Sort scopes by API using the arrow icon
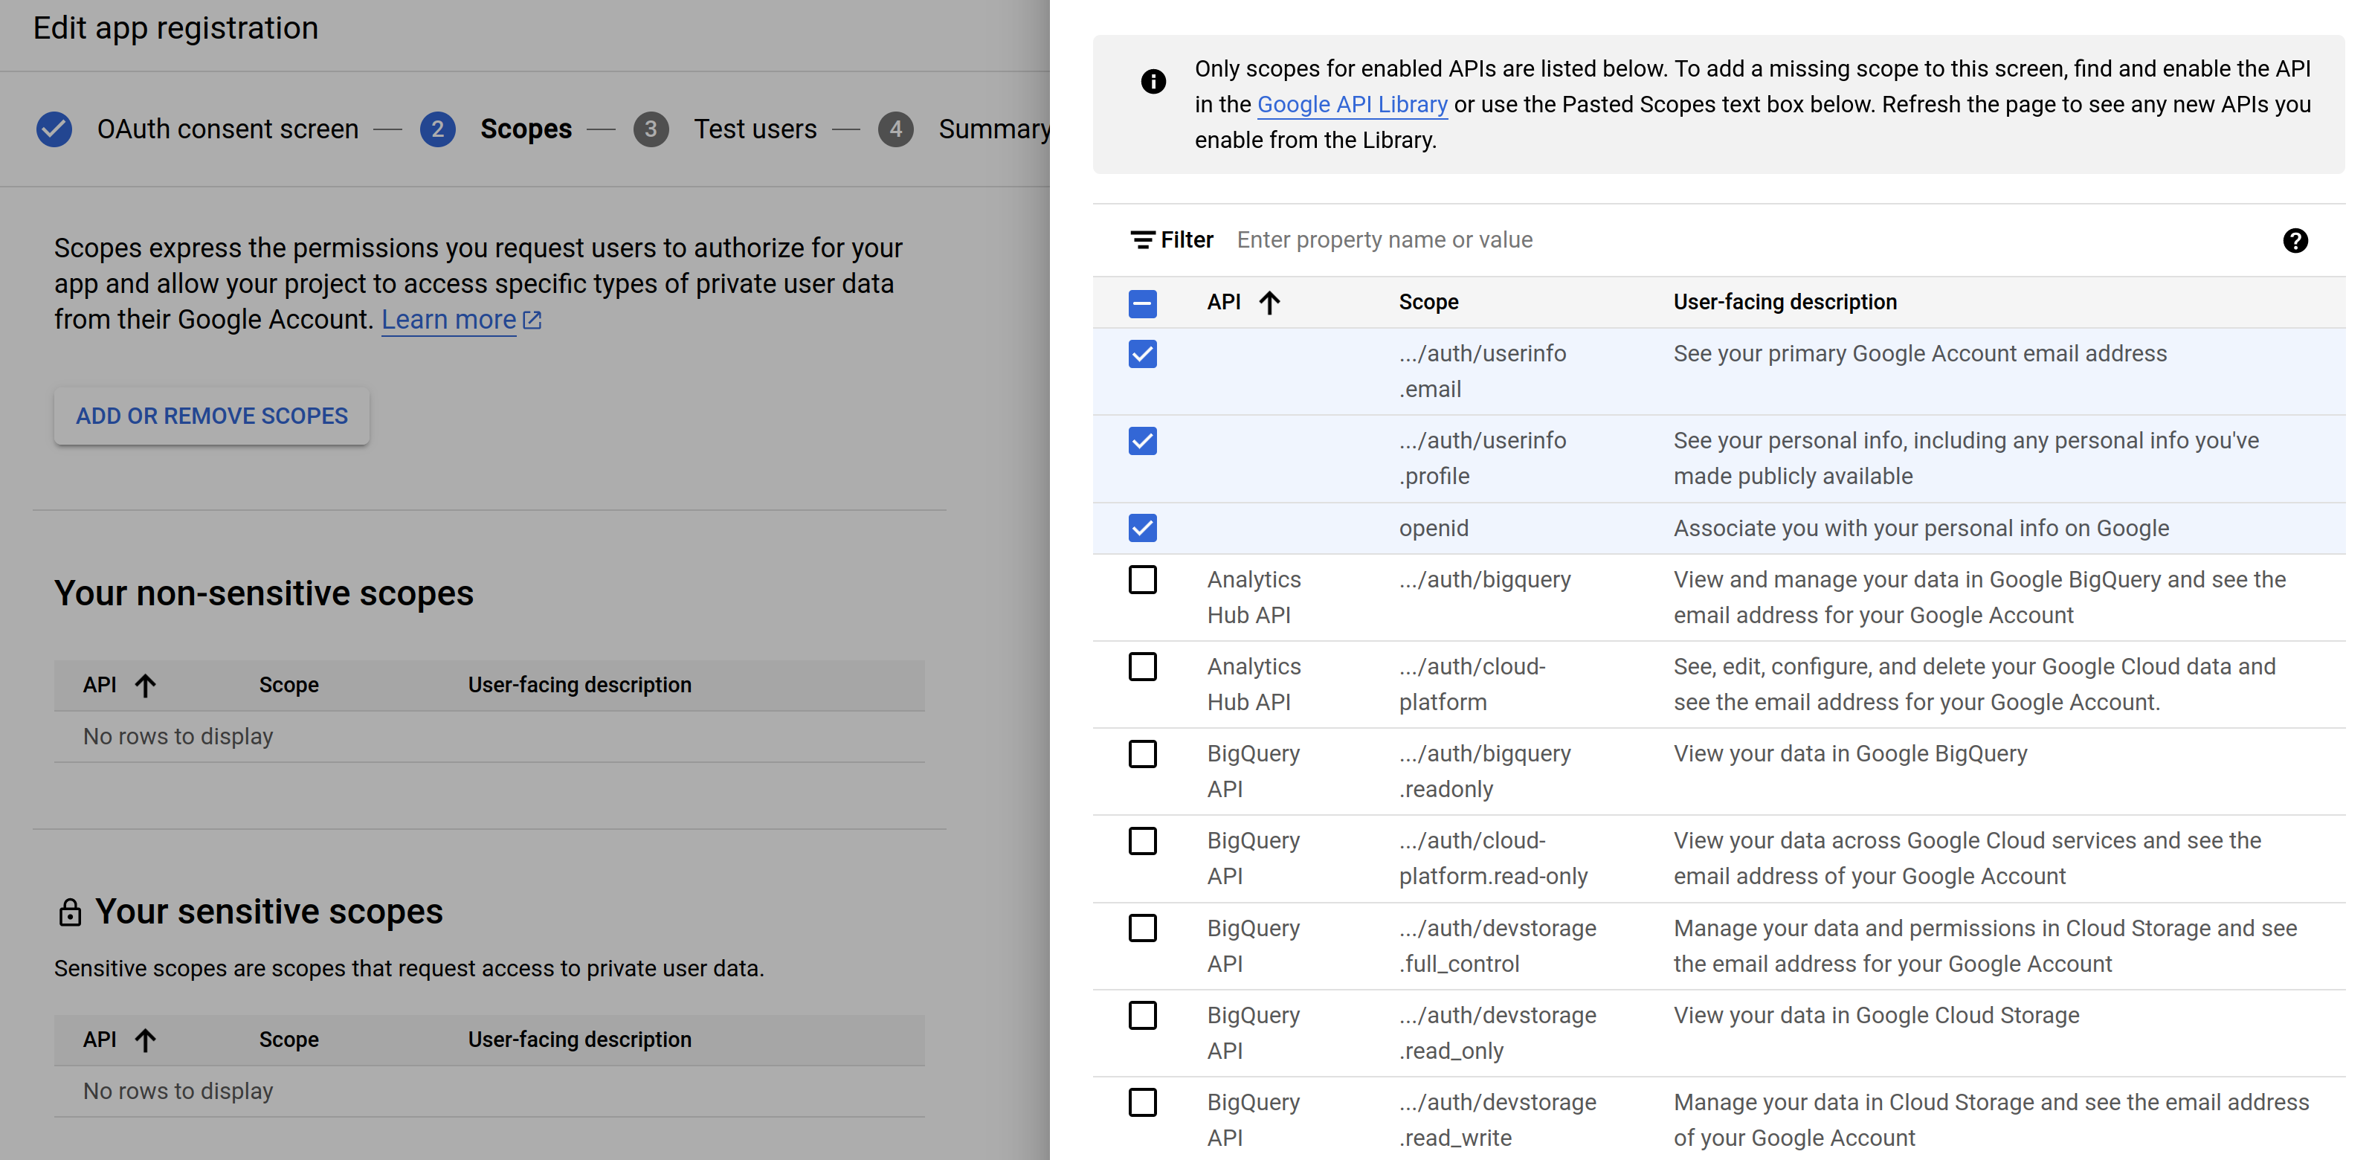The height and width of the screenshot is (1160, 2372). pos(1269,302)
